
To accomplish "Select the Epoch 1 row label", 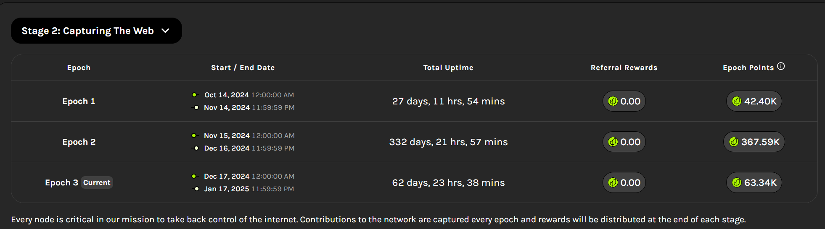I will tap(79, 101).
